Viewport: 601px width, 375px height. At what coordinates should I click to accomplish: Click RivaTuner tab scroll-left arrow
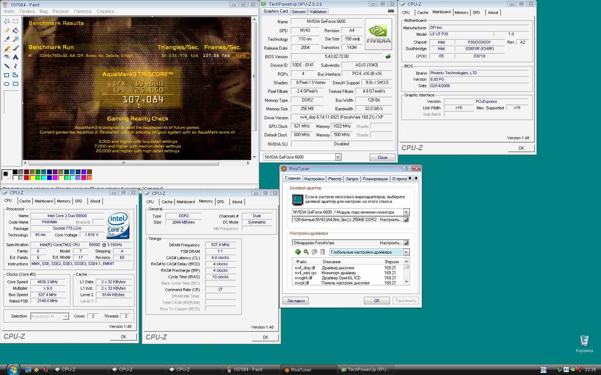coord(410,178)
